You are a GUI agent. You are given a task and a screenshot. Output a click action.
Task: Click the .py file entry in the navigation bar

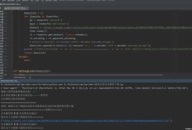click(10, 4)
